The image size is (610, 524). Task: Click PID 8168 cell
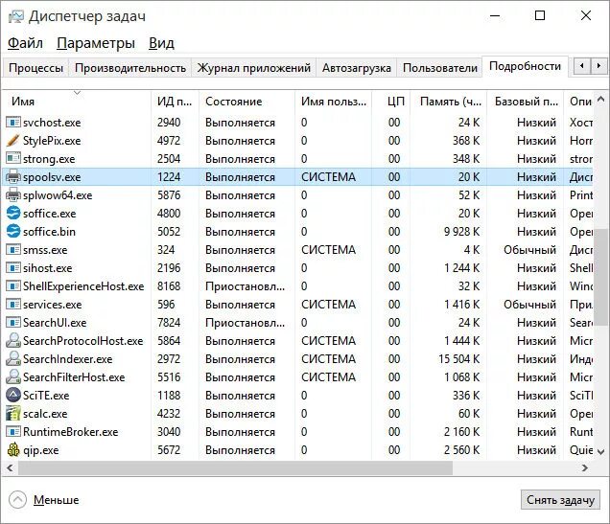169,286
